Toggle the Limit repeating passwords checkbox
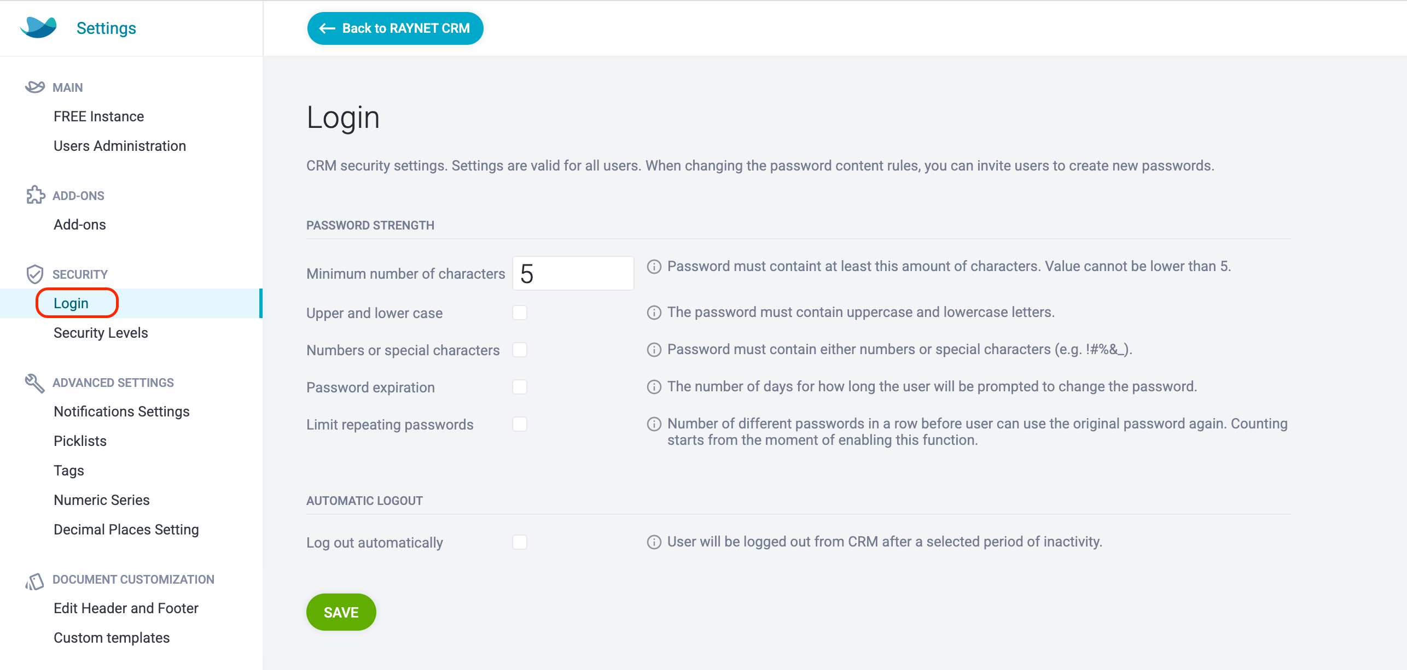Image resolution: width=1407 pixels, height=670 pixels. coord(520,424)
